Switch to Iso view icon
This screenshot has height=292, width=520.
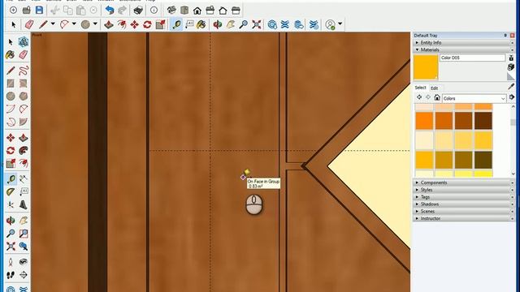coord(171,11)
